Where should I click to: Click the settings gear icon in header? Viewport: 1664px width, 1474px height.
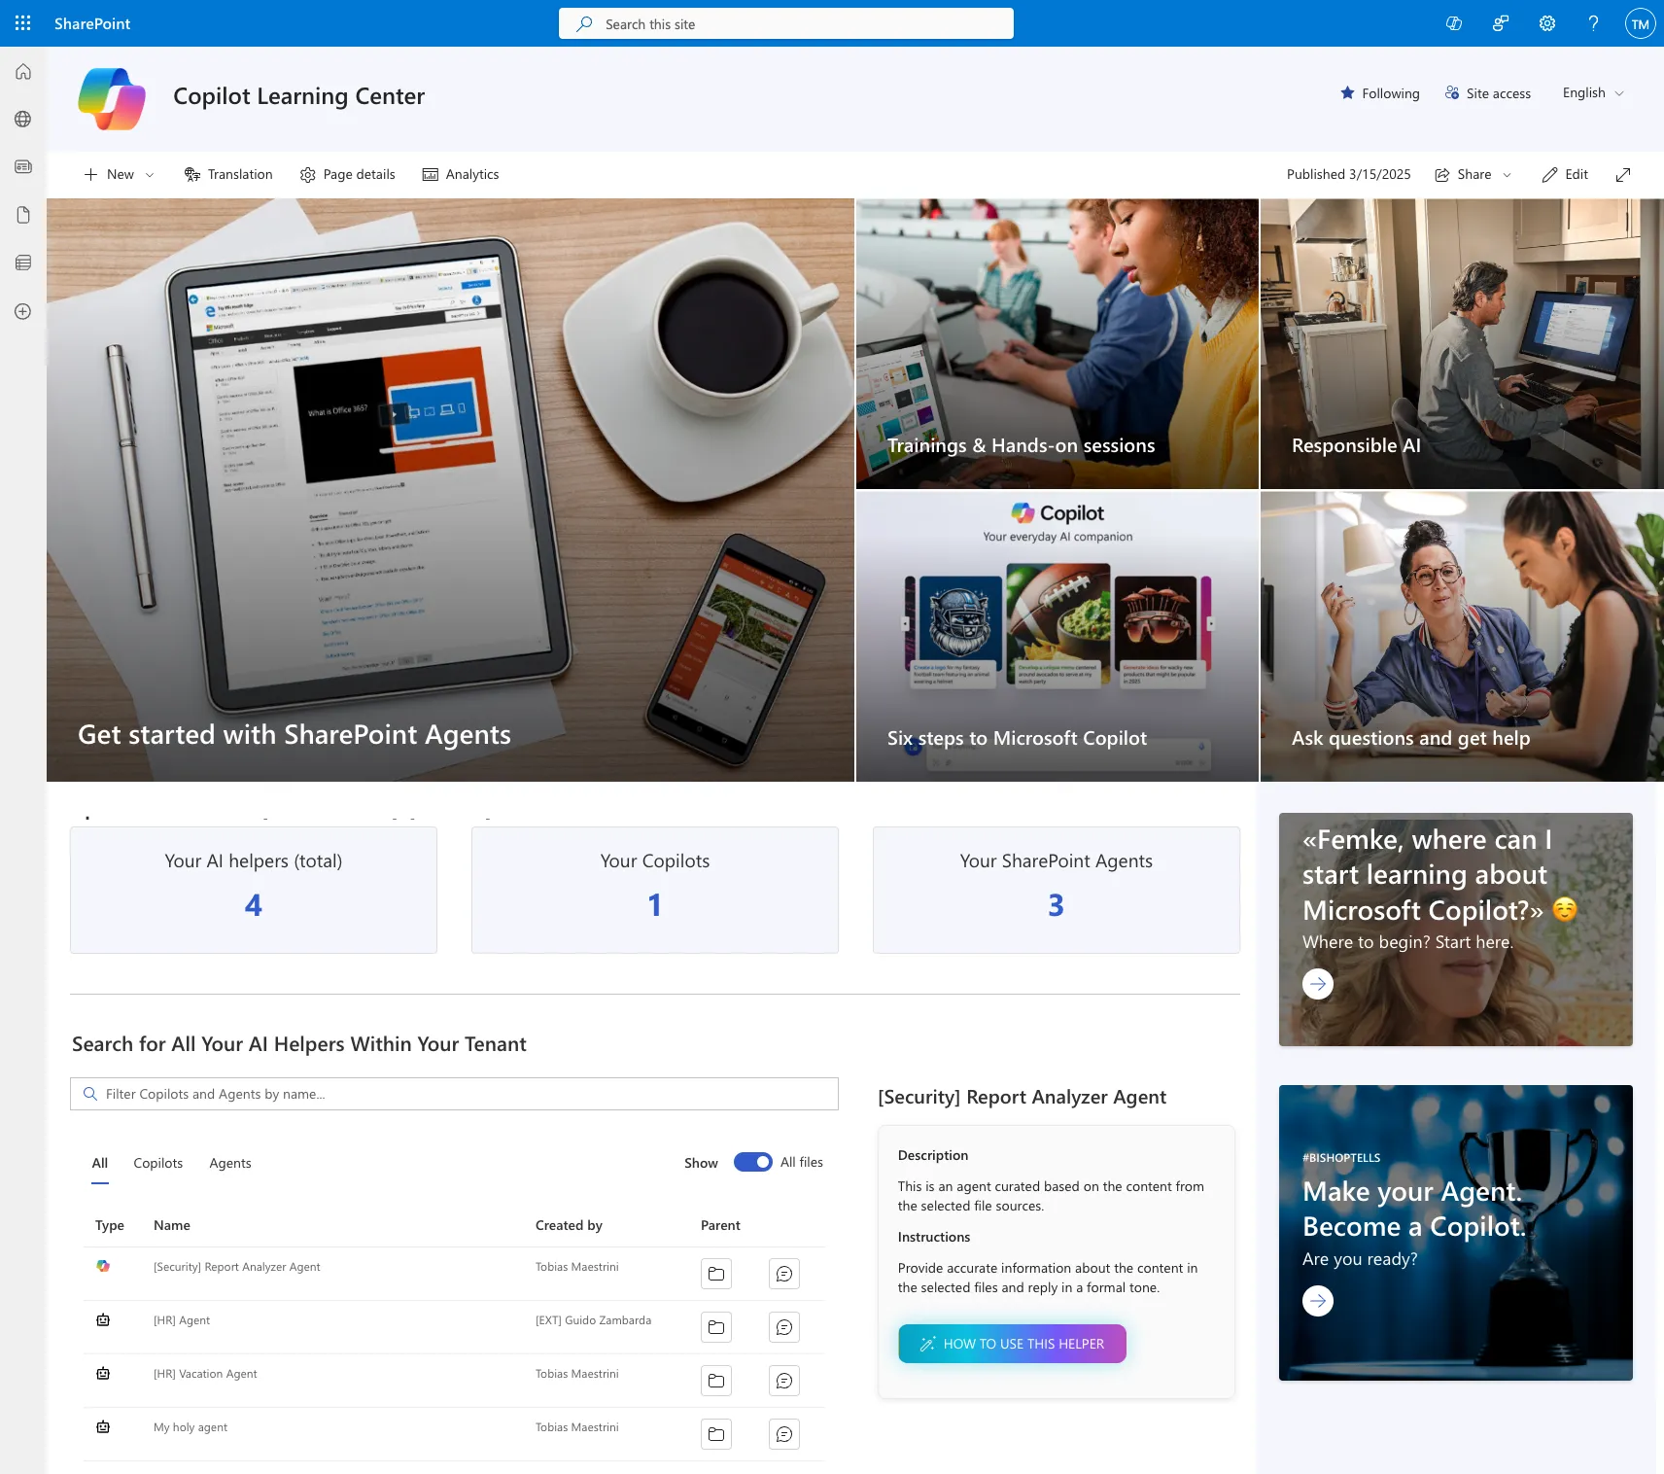1546,23
